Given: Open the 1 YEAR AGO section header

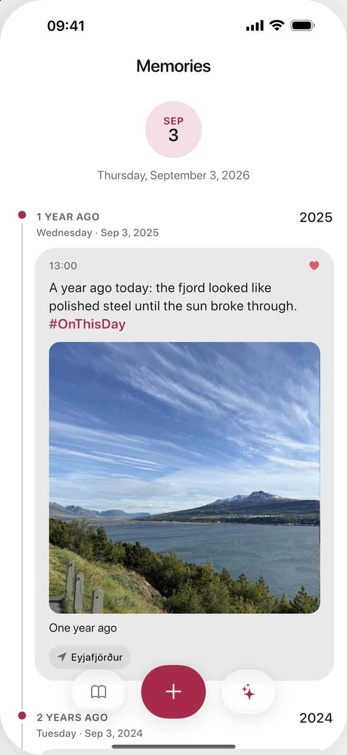Looking at the screenshot, I should point(68,217).
